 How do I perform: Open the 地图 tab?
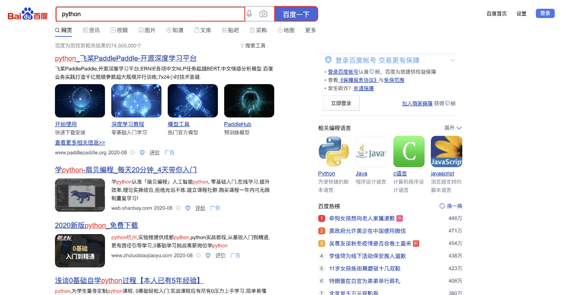(286, 30)
